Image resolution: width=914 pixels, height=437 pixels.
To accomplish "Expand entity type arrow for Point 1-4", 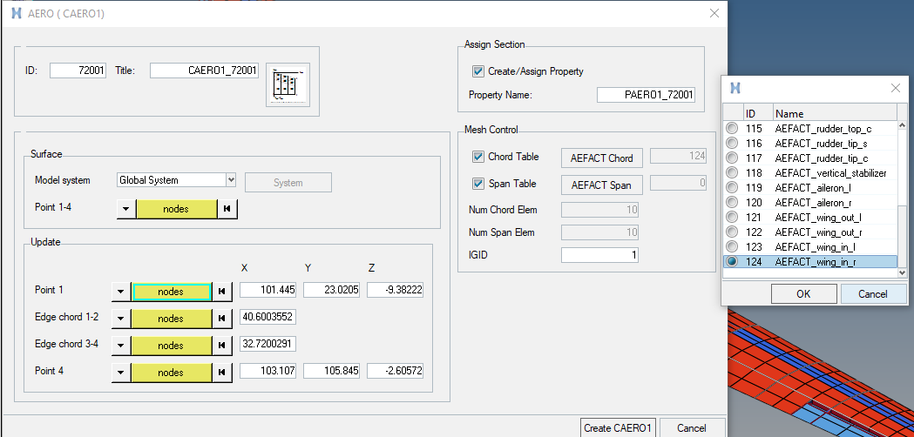I will click(x=125, y=209).
